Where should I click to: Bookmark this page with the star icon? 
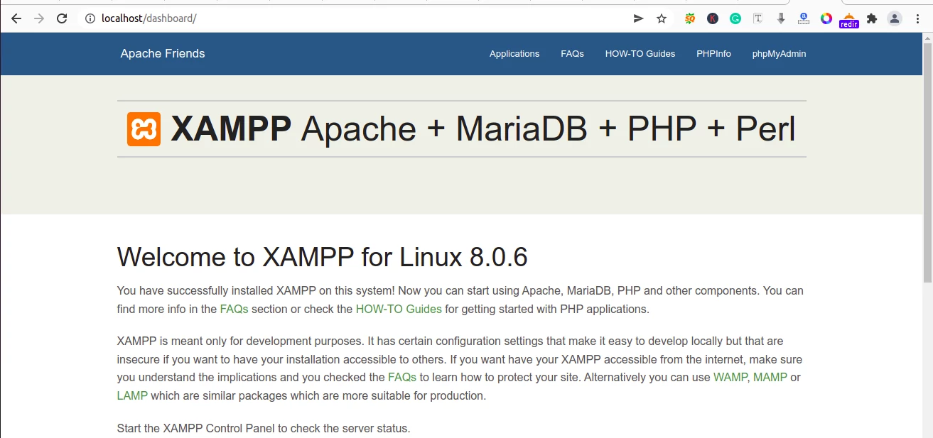662,18
